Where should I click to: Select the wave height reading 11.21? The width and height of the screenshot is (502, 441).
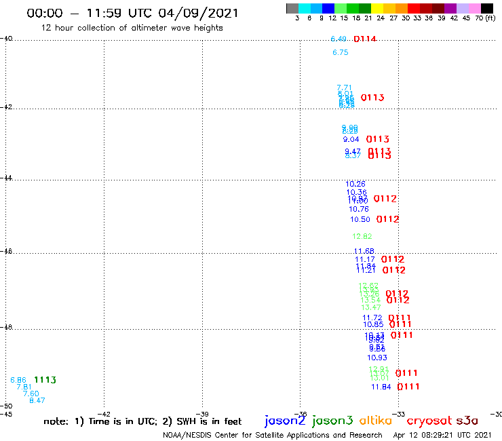tap(366, 271)
